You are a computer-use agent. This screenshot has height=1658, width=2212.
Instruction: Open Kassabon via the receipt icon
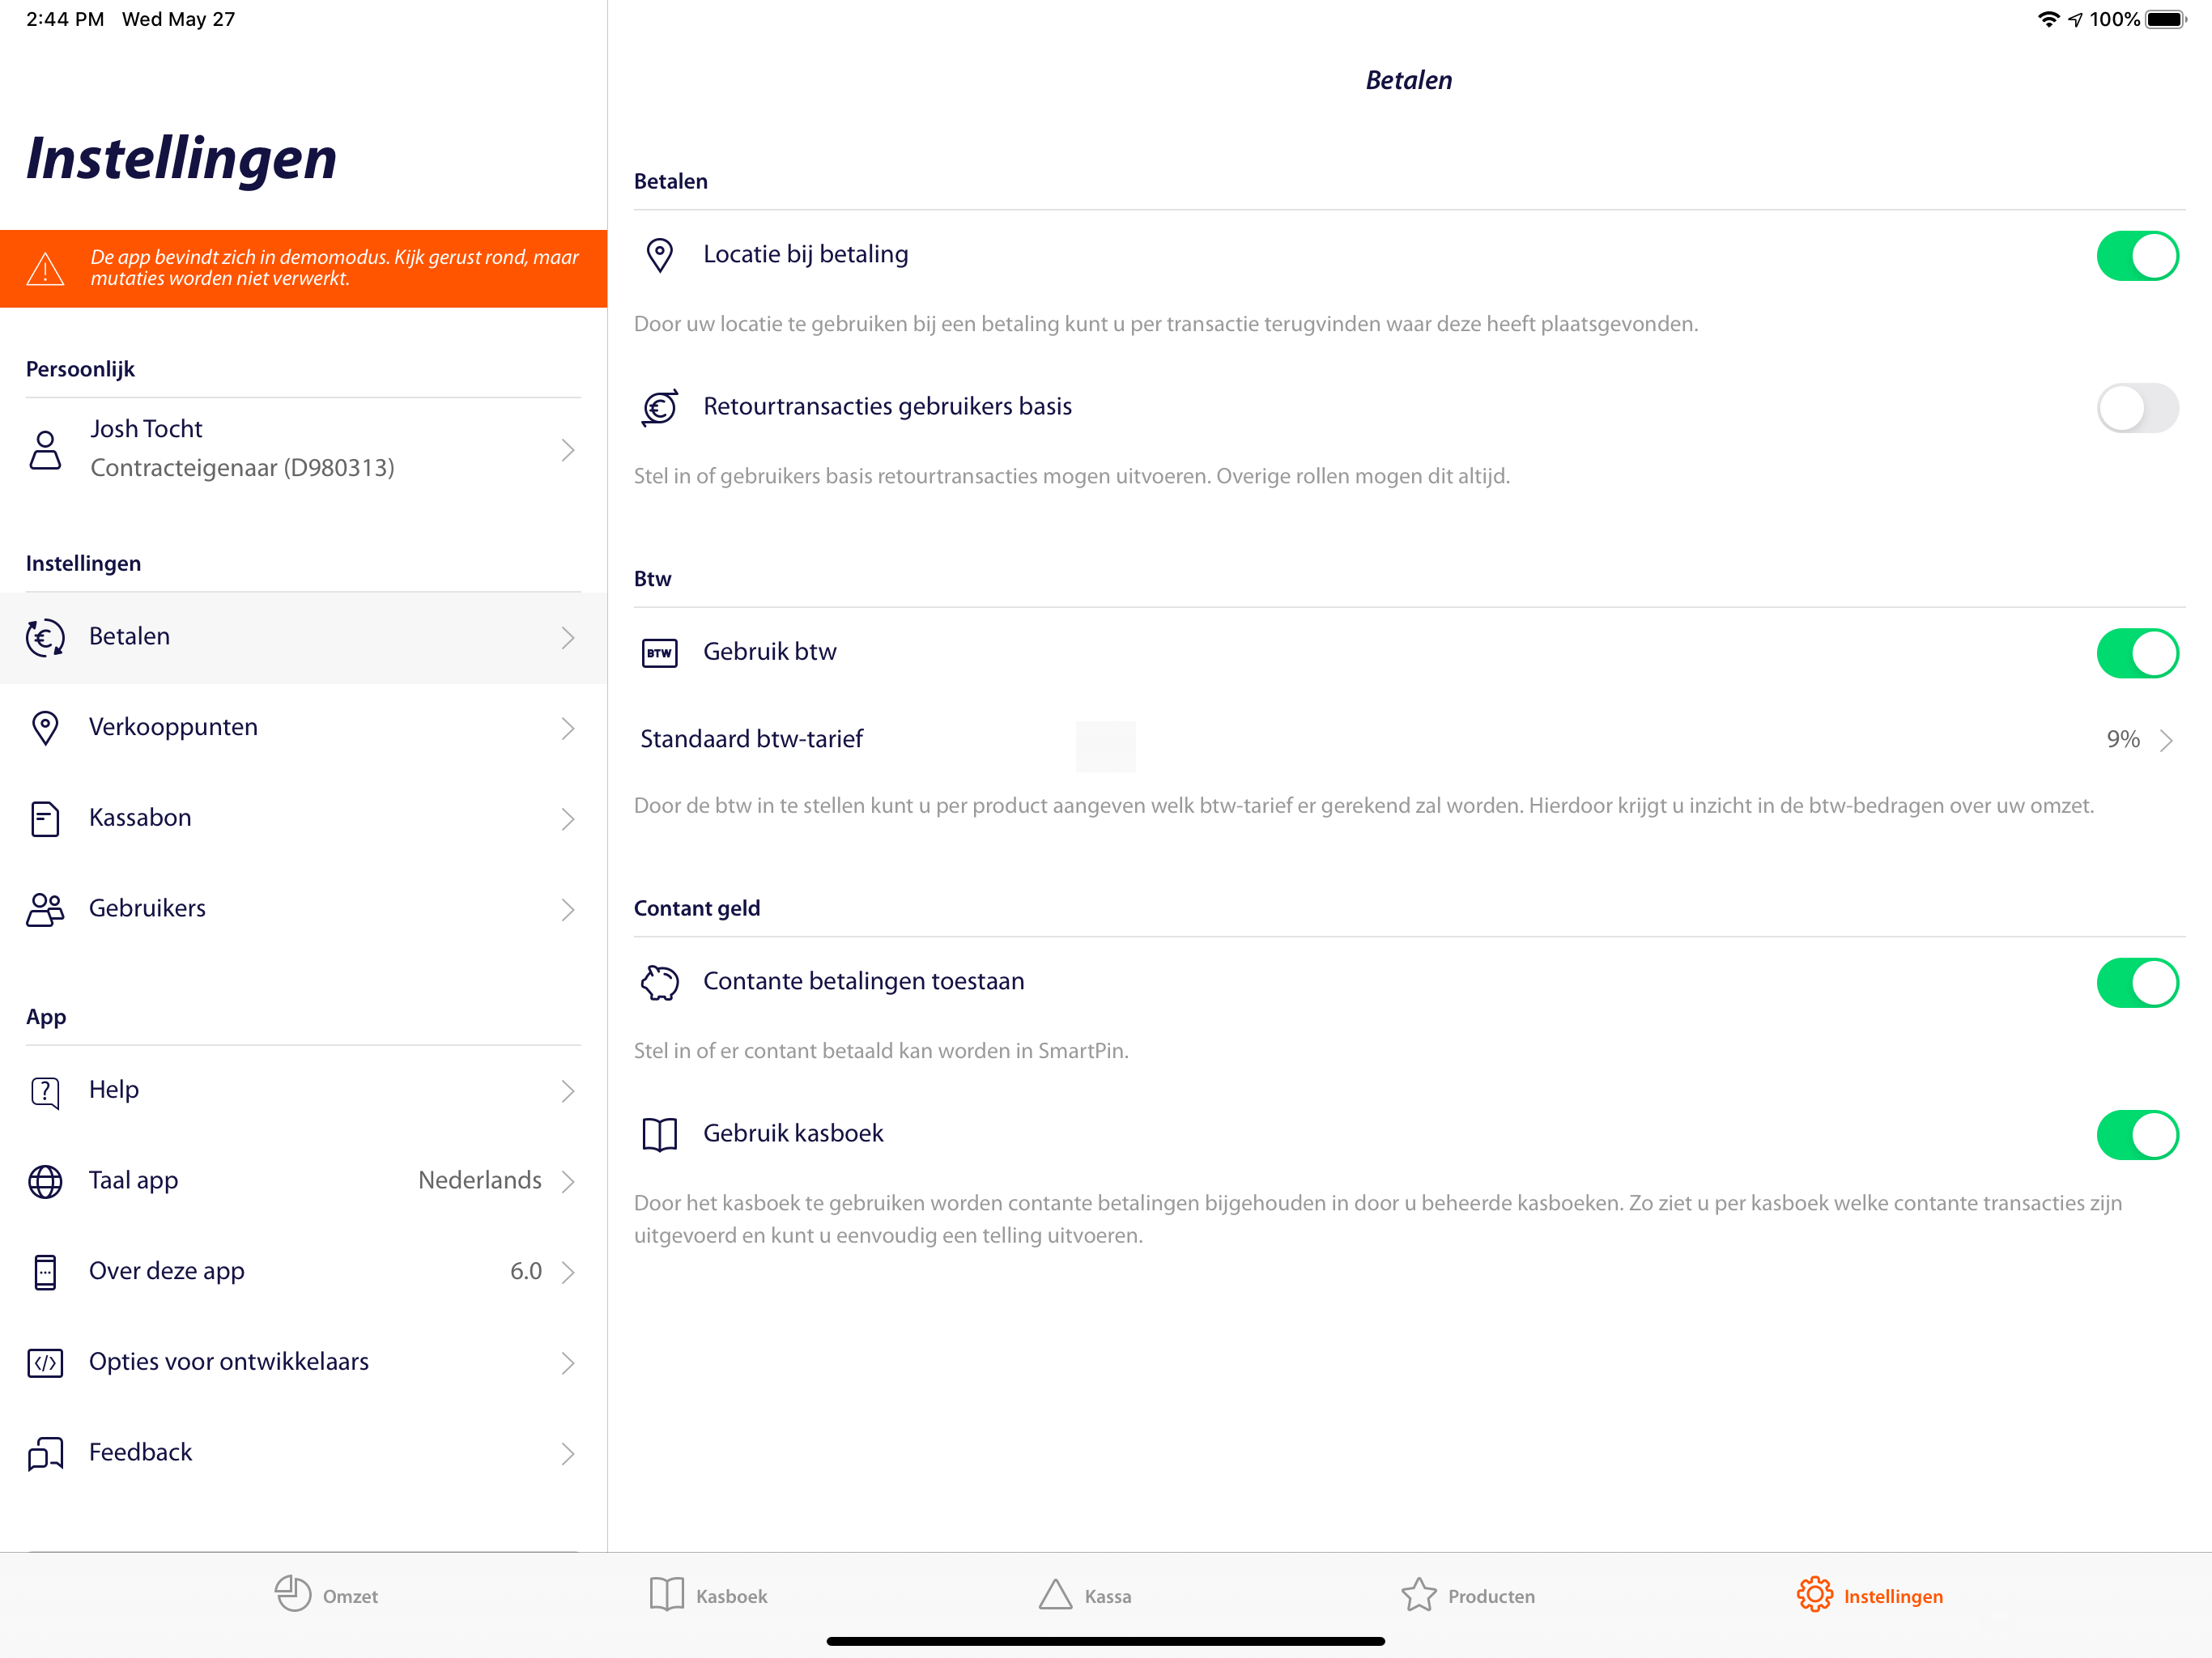tap(44, 818)
